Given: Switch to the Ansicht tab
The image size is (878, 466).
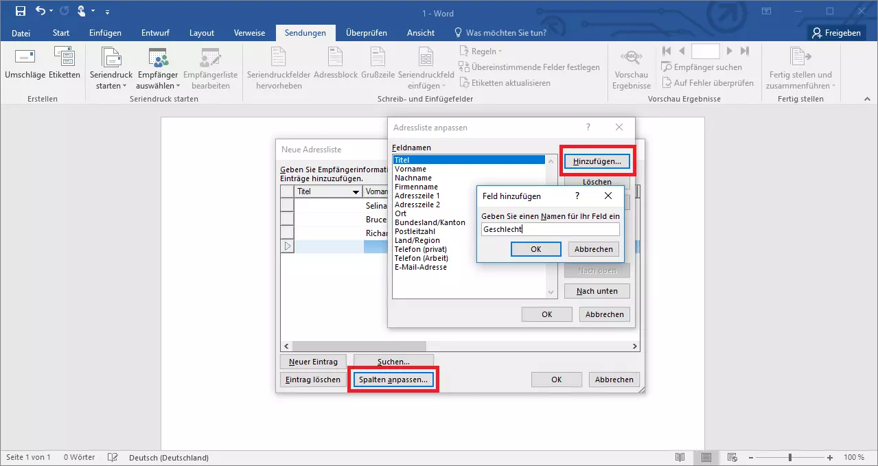Looking at the screenshot, I should 421,33.
